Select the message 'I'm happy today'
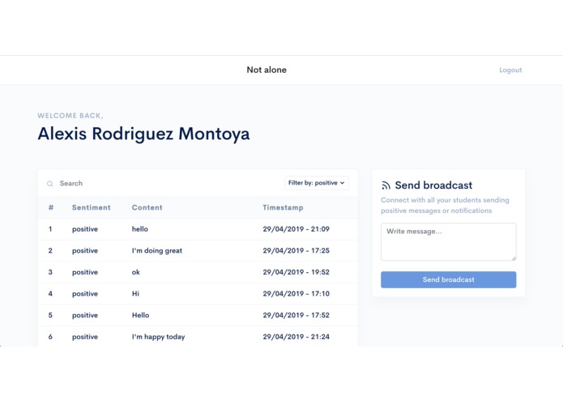This screenshot has height=400, width=563. coord(158,337)
